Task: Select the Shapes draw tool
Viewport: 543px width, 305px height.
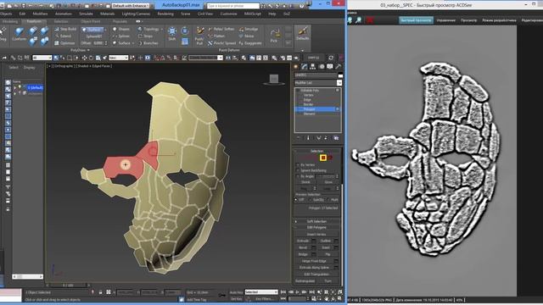Action: point(121,29)
